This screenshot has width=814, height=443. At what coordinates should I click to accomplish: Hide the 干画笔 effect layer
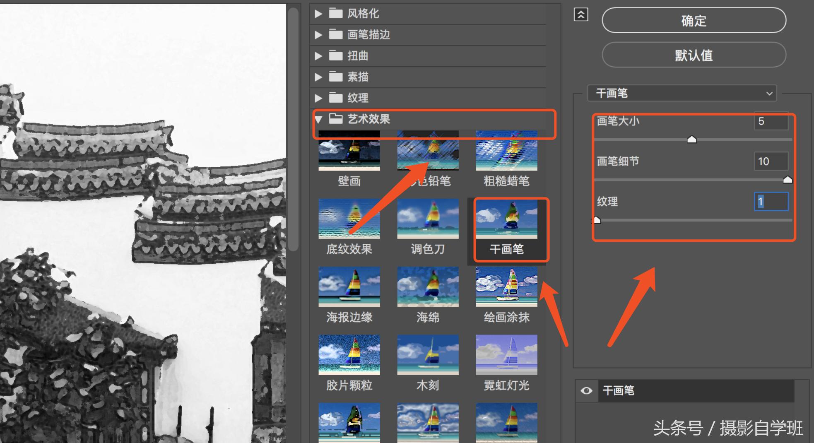tap(586, 390)
